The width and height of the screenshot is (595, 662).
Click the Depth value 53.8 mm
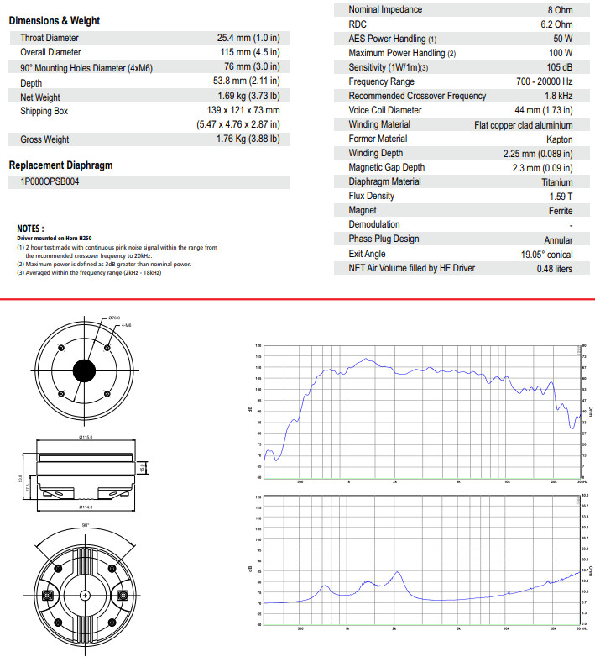click(x=246, y=81)
